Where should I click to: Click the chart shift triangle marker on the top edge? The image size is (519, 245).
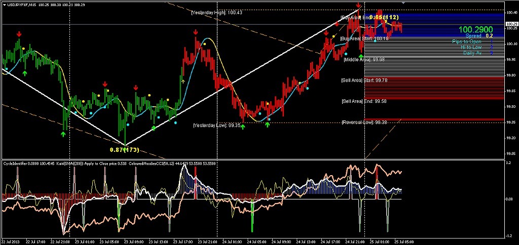coord(403,3)
